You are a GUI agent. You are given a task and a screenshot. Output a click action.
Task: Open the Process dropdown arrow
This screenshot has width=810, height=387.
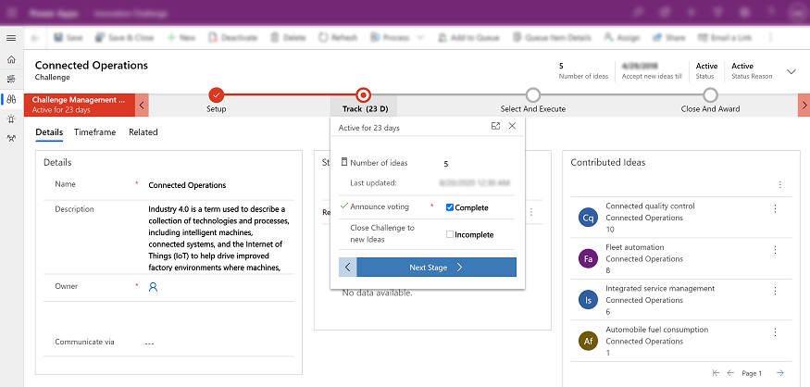coord(421,38)
